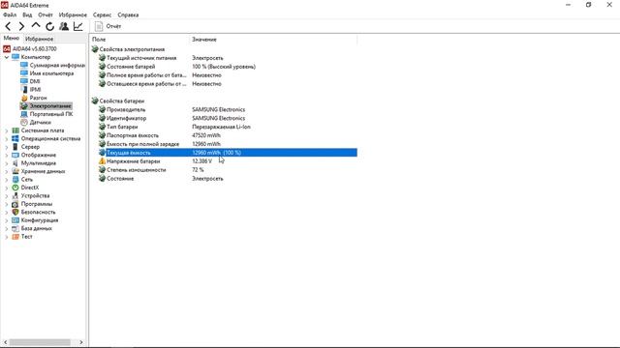Click the Операционная система Windows icon
Screen dimensions: 620x348
click(x=15, y=139)
